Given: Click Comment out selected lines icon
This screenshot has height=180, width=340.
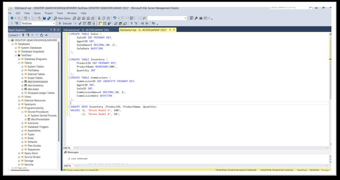Looking at the screenshot, I should point(132,24).
